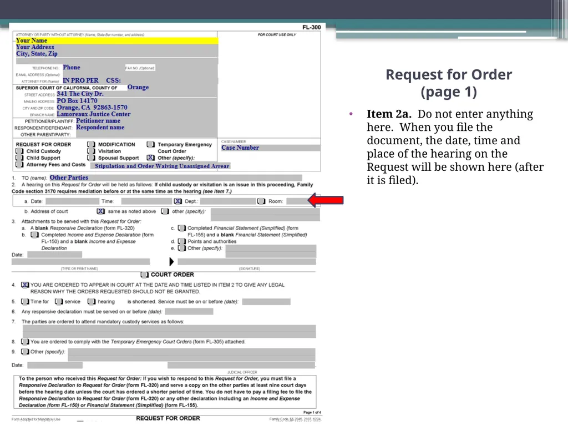
Task: Click item 7 mandatory custody services field
Action: (169, 332)
